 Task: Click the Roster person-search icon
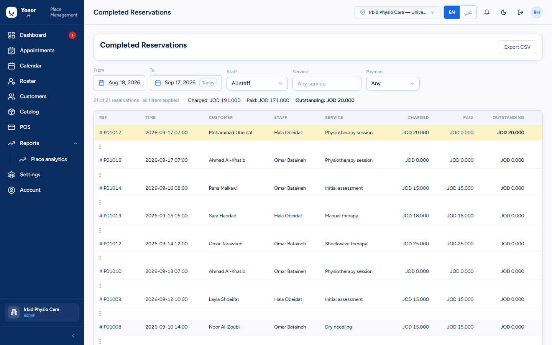pyautogui.click(x=11, y=81)
